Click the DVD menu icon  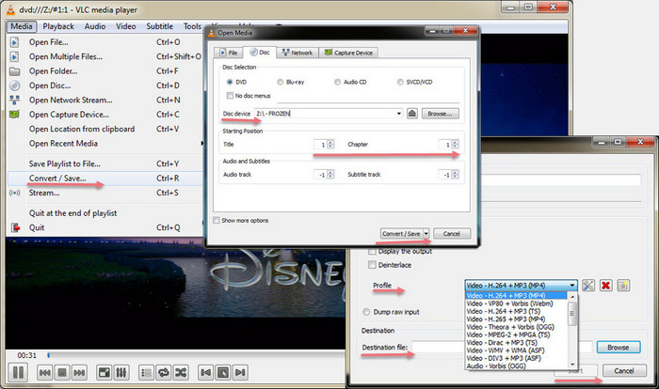[223, 372]
